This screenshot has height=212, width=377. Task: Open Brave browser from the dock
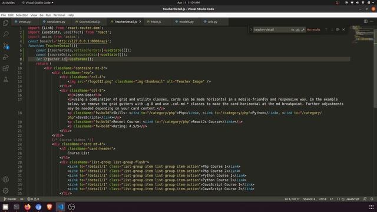click(x=49, y=207)
